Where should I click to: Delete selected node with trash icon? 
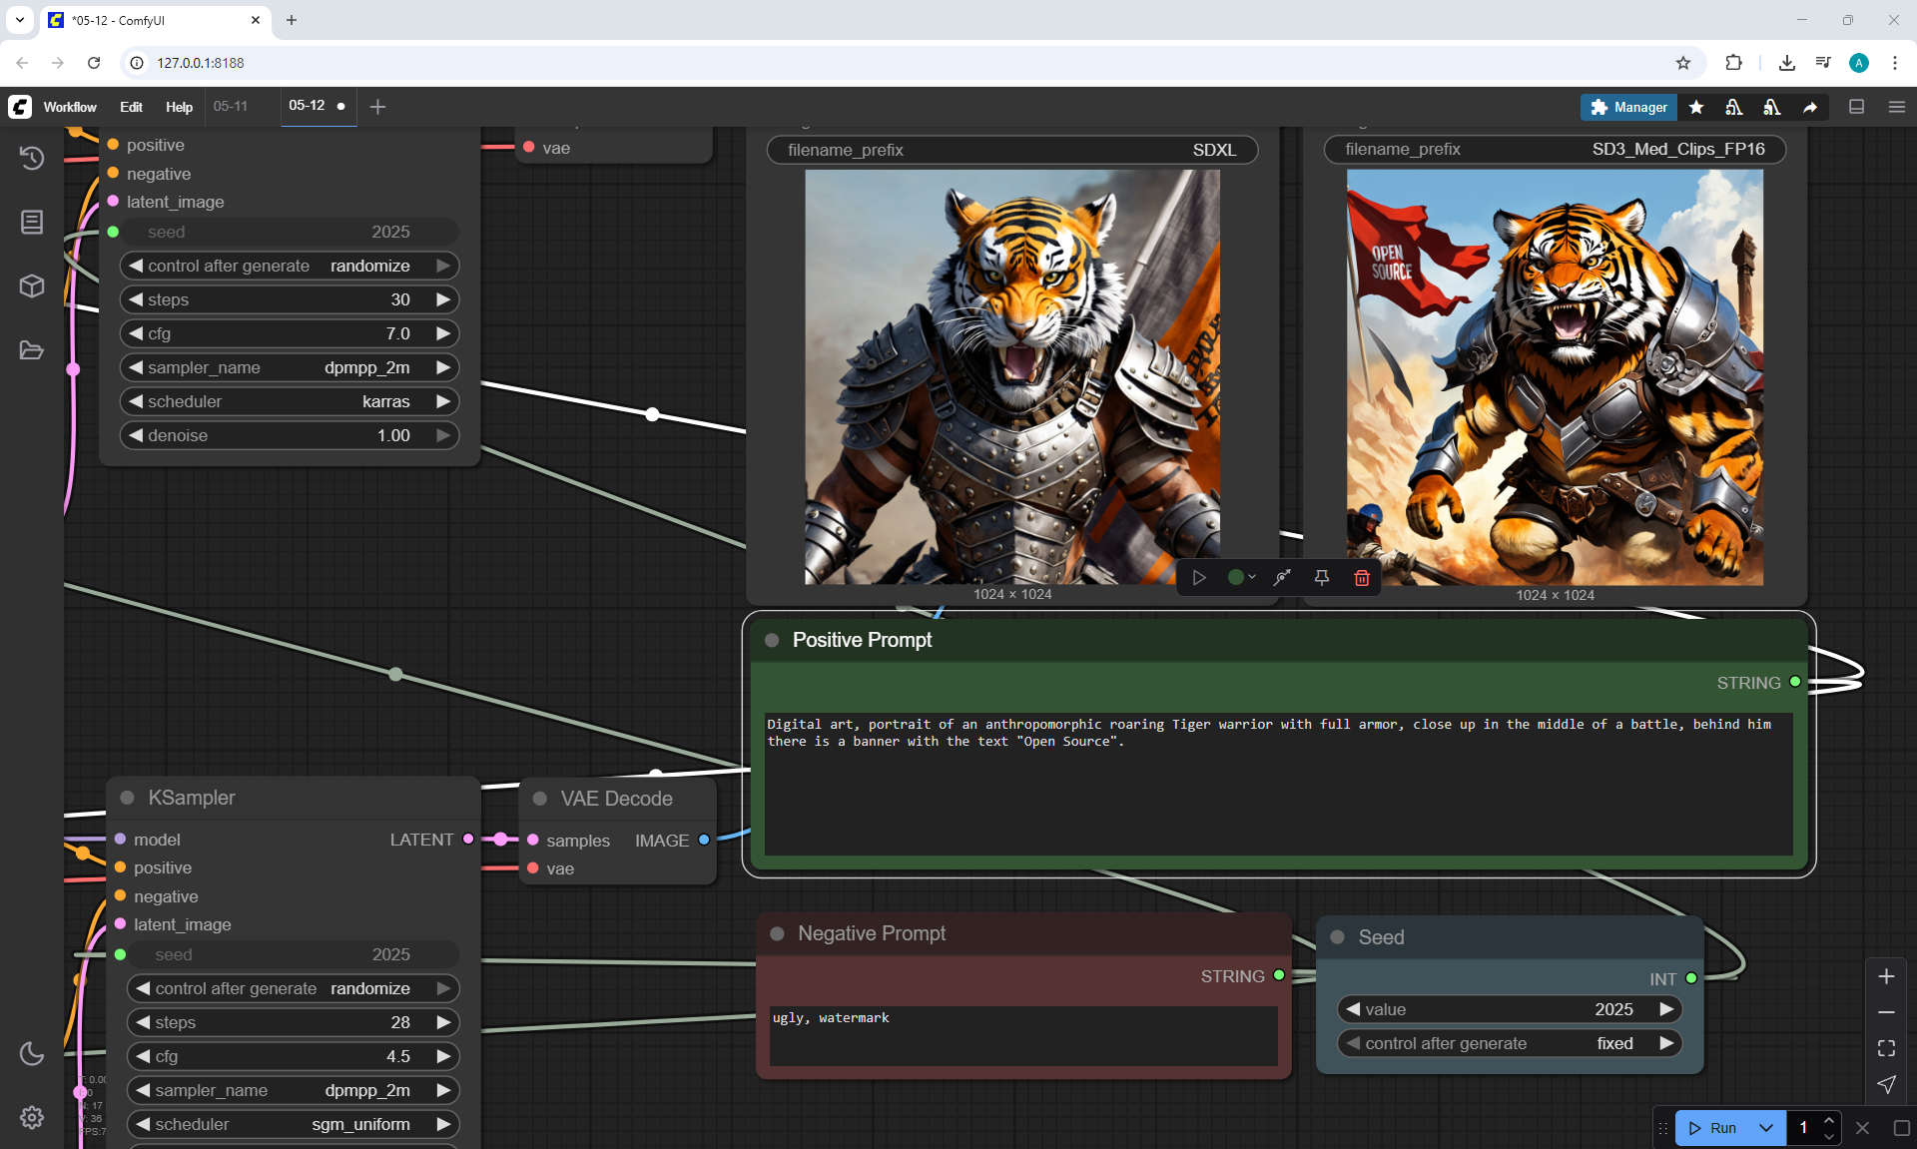pyautogui.click(x=1361, y=578)
